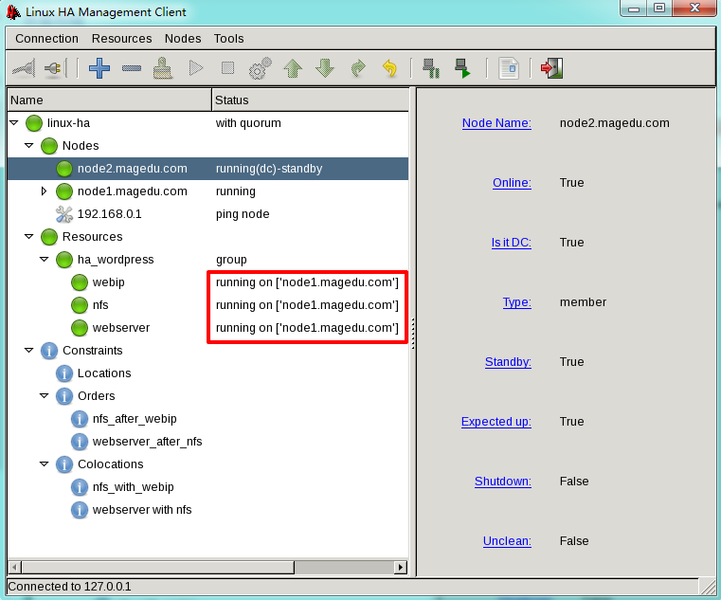Click the green move down arrow icon
This screenshot has width=721, height=600.
click(325, 68)
